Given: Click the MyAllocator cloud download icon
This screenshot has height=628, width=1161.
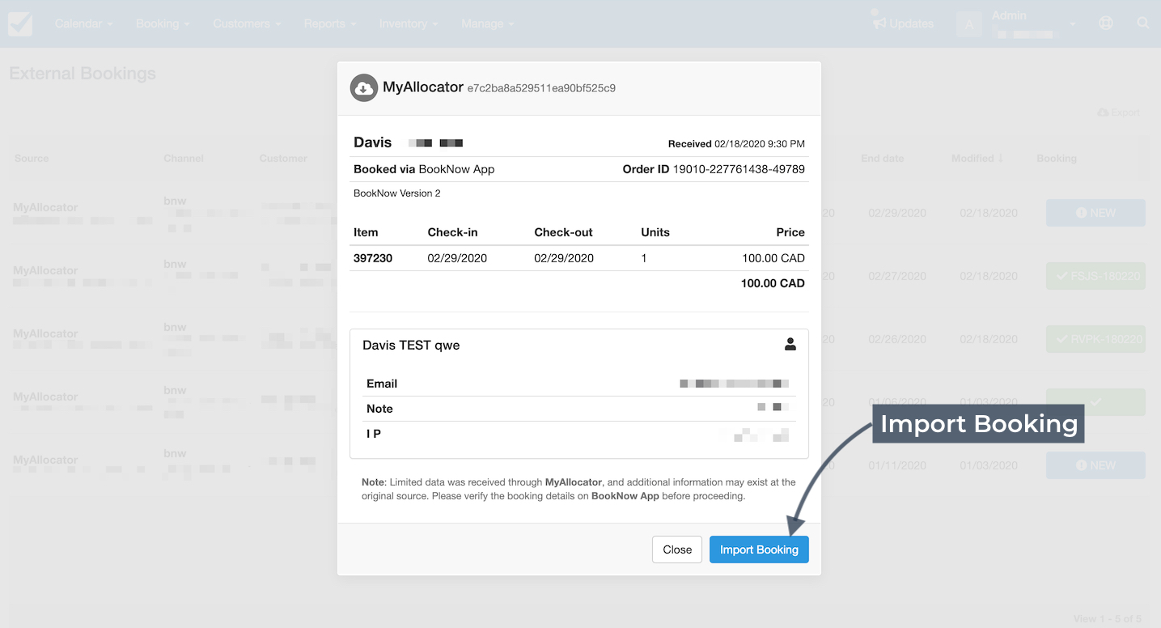Looking at the screenshot, I should [364, 88].
